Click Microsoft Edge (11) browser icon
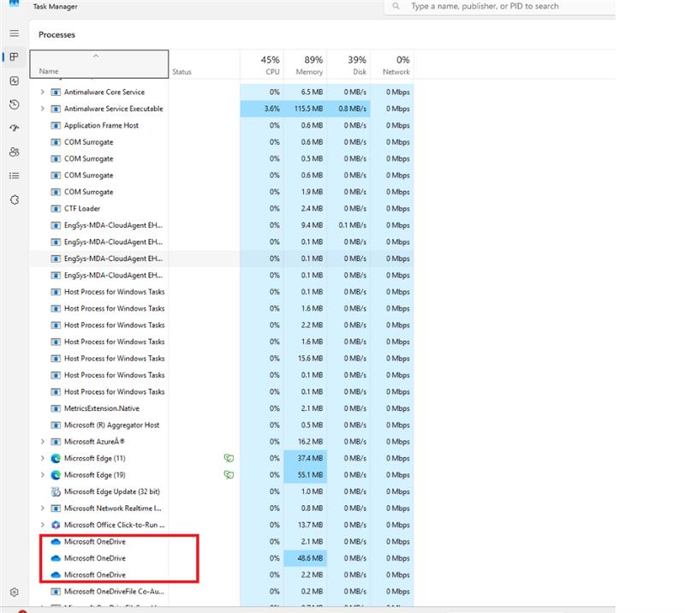 tap(56, 458)
